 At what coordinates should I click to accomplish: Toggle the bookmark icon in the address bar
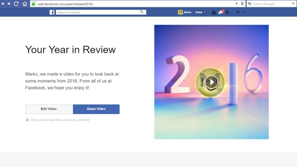click(242, 4)
